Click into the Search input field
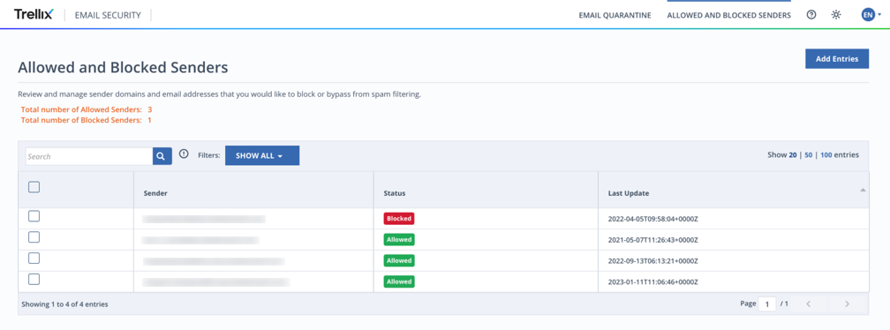The image size is (890, 330). [x=88, y=156]
